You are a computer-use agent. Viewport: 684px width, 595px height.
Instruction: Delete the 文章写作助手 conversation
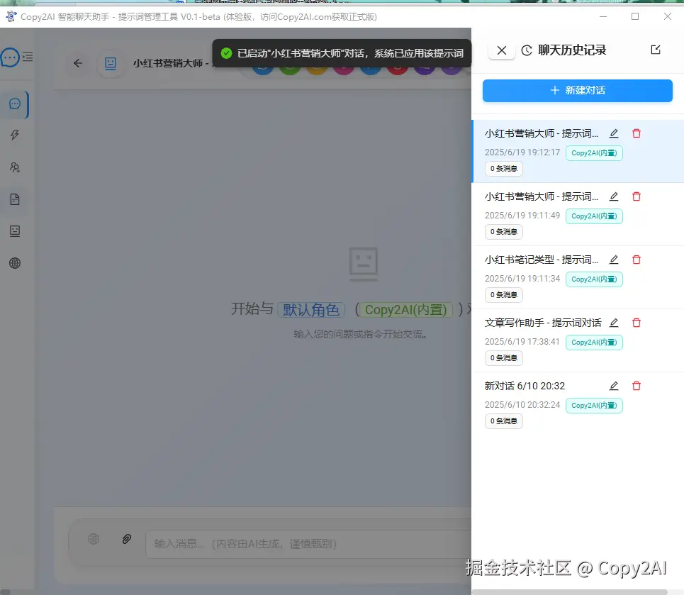pos(637,323)
